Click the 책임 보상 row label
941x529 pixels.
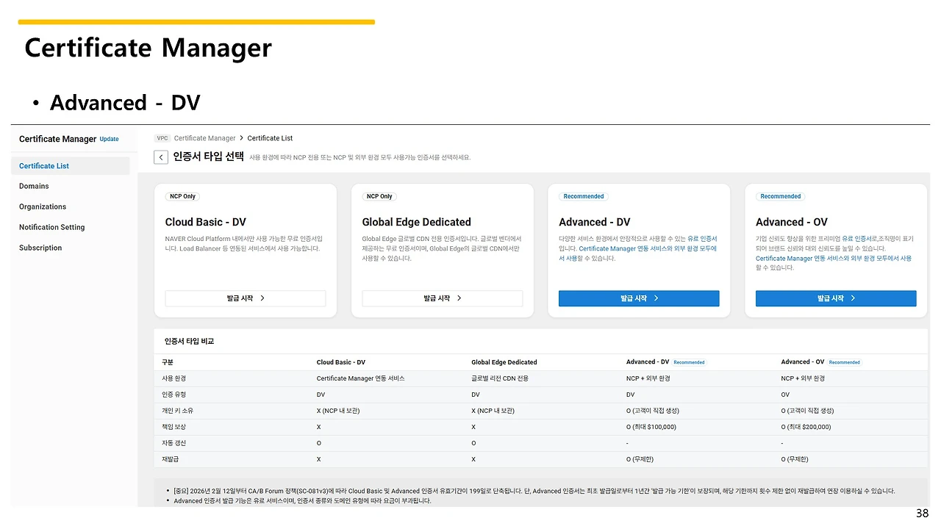tap(174, 427)
